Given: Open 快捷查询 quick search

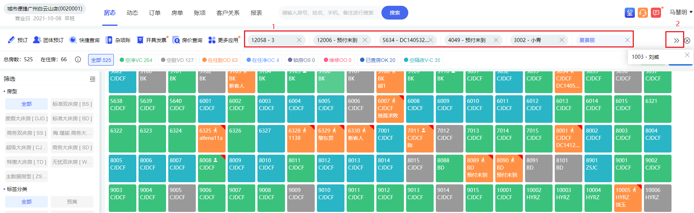Looking at the screenshot, I should [x=84, y=40].
